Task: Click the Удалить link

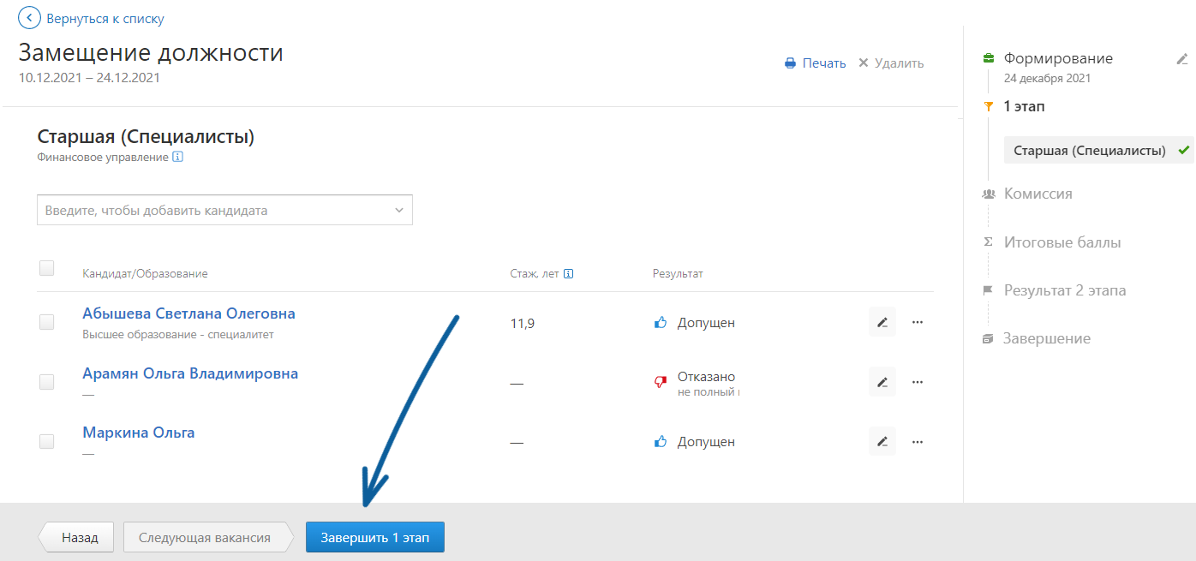Action: [899, 63]
